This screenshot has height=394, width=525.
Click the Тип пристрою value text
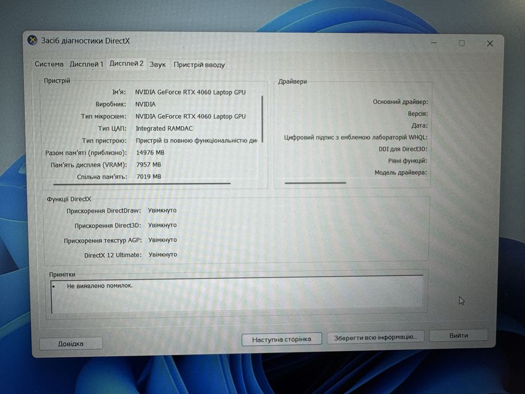(x=196, y=140)
